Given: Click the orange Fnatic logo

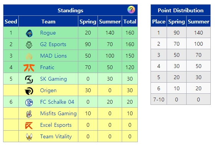Looking at the screenshot, I should (x=29, y=68).
